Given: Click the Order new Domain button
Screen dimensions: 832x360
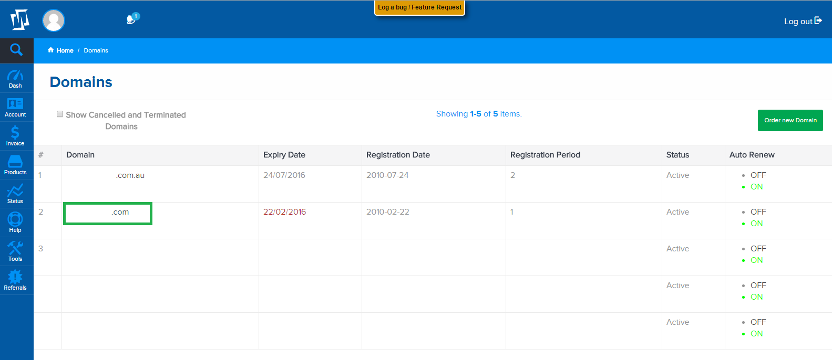Looking at the screenshot, I should pyautogui.click(x=790, y=120).
